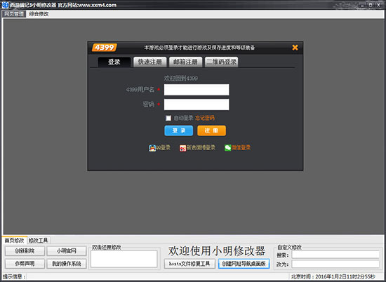Switch to the 二维码登录 tab
The width and height of the screenshot is (386, 282).
coord(221,62)
